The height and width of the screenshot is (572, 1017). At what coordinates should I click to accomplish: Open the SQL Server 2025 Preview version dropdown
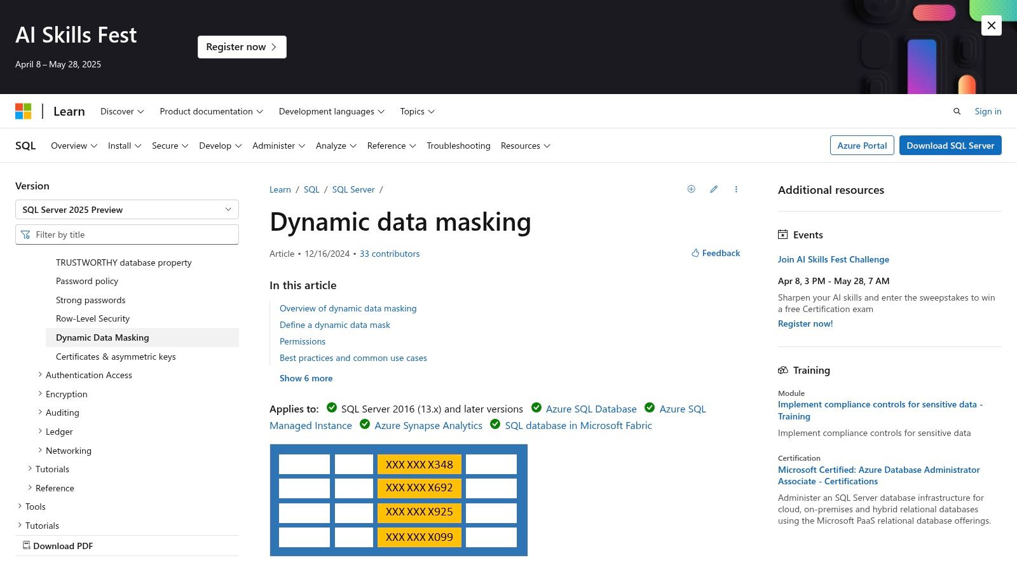[x=126, y=209]
